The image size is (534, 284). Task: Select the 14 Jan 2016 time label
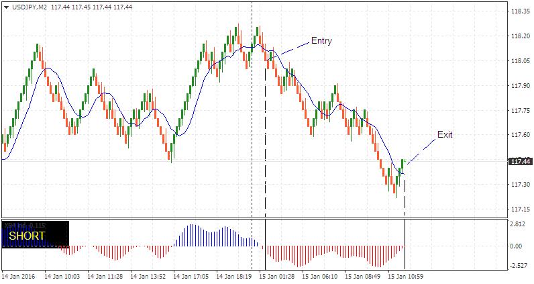(x=18, y=276)
